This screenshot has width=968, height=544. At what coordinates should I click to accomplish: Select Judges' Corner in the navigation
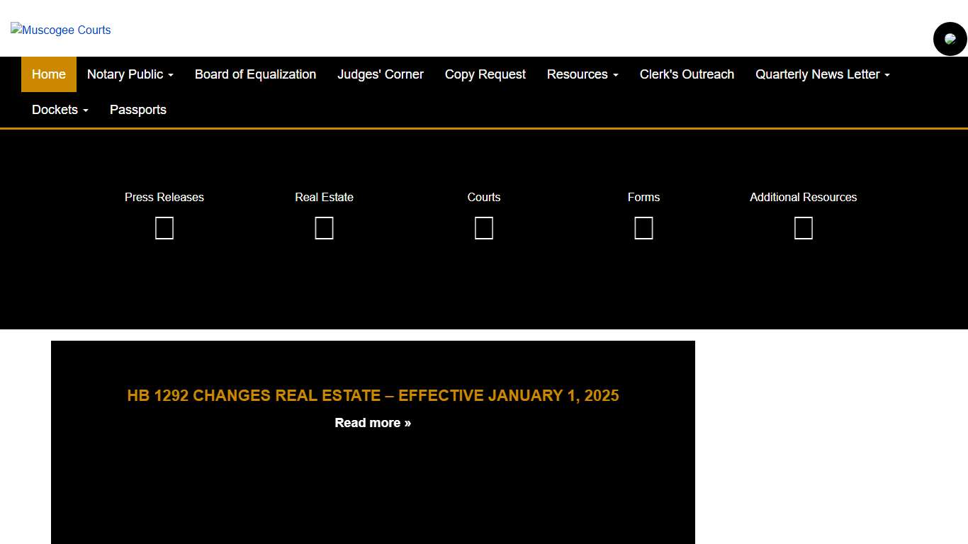[380, 74]
